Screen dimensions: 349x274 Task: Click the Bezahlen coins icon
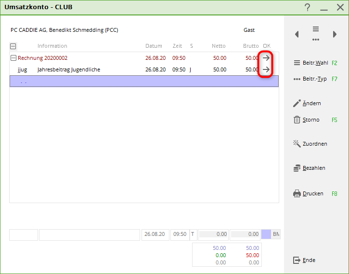click(297, 168)
